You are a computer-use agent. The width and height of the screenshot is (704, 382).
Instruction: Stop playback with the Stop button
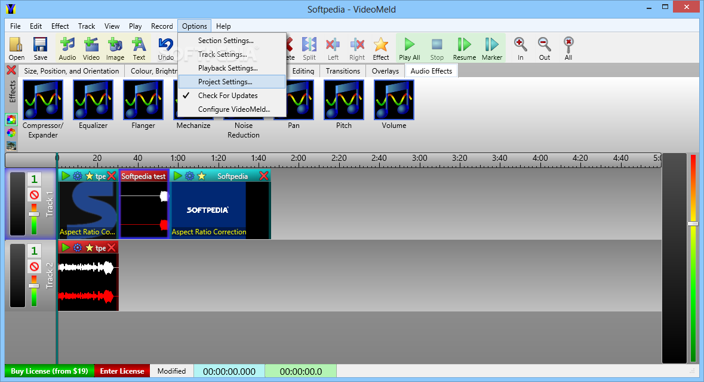(437, 48)
